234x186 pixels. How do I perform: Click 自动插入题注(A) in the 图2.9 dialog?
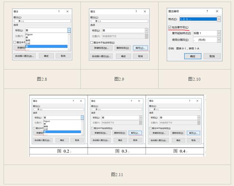(101, 56)
